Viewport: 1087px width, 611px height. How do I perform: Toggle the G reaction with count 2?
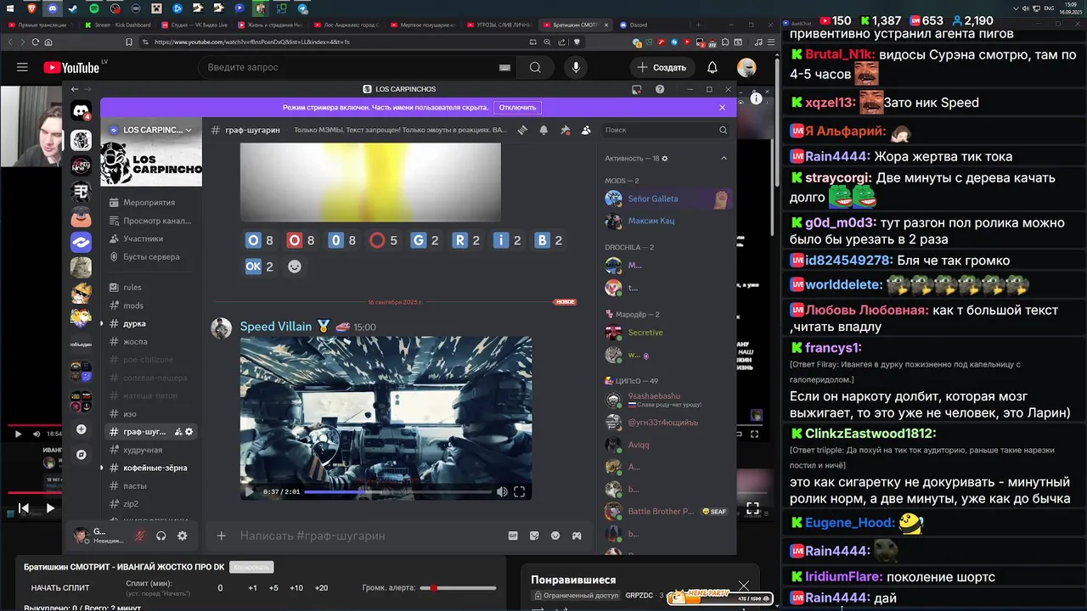click(425, 240)
